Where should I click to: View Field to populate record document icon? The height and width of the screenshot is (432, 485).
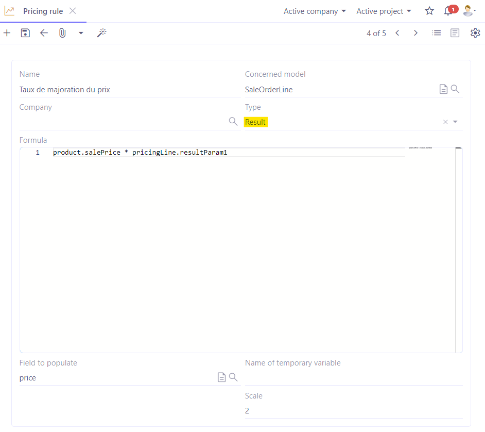[221, 377]
